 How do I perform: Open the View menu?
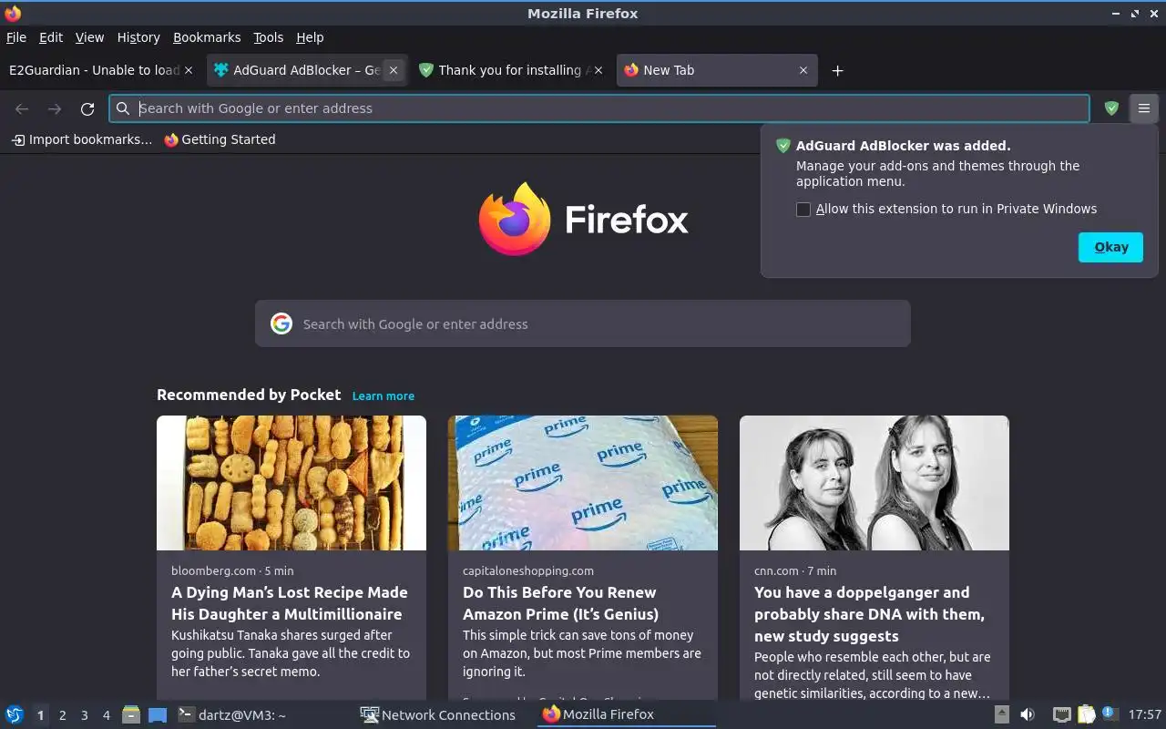tap(89, 37)
